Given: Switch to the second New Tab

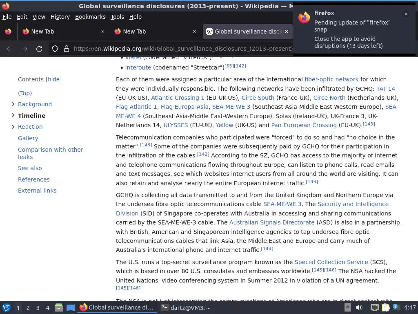Looking at the screenshot, I should [x=155, y=31].
